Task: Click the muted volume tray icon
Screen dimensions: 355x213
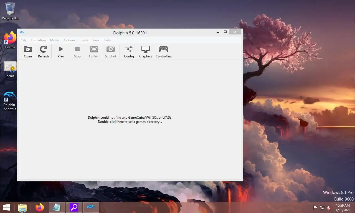Action: point(329,207)
